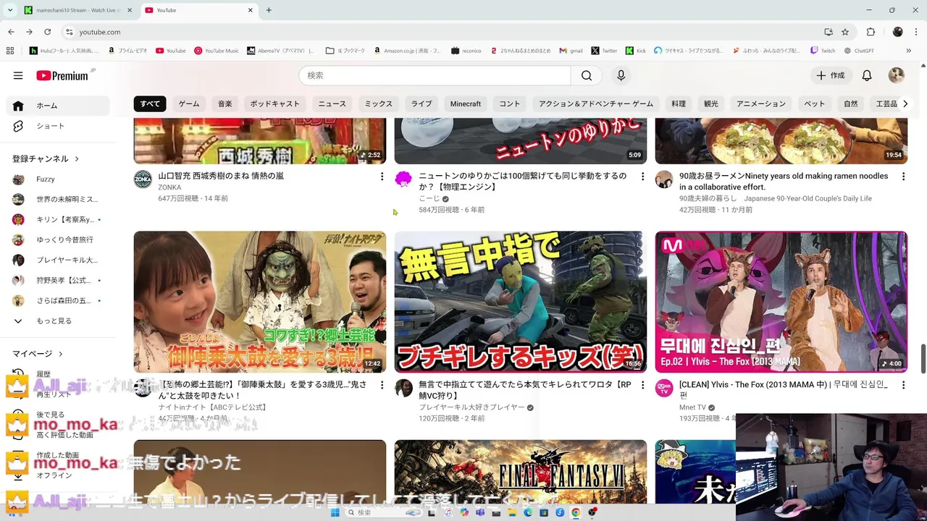Go to ホーム in the sidebar

58,106
